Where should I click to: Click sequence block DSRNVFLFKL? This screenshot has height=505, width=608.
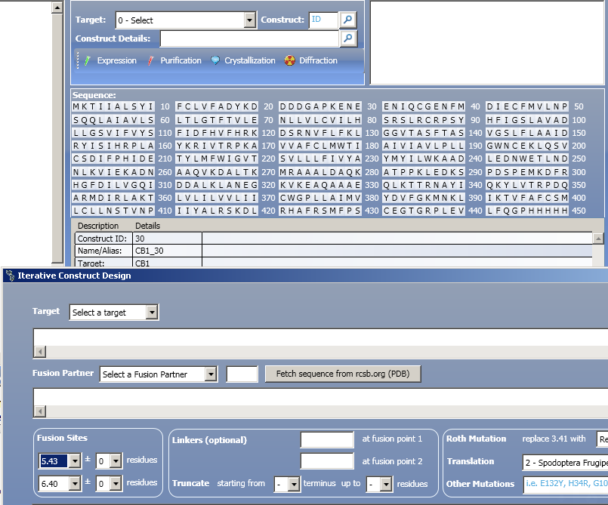coord(320,133)
